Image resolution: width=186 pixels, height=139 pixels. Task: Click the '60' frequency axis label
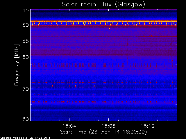(26, 57)
